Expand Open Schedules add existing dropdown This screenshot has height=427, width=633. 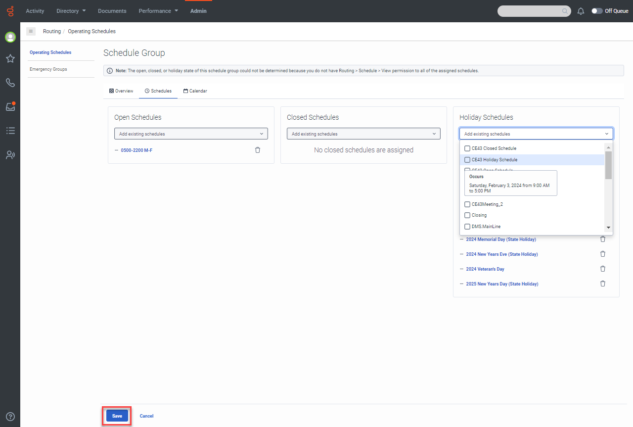[x=191, y=134]
